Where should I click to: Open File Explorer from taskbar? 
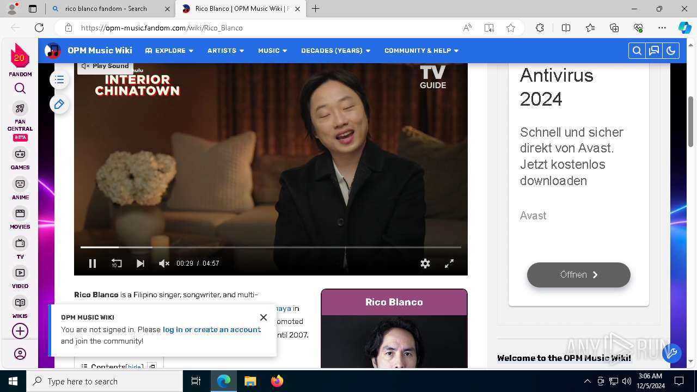250,381
